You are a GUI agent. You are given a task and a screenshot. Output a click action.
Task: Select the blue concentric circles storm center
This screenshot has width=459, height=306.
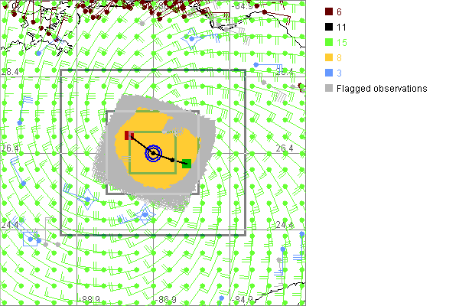point(154,154)
